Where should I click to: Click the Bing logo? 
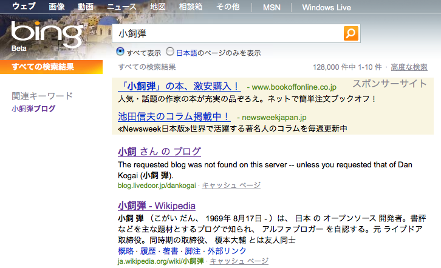(x=47, y=34)
